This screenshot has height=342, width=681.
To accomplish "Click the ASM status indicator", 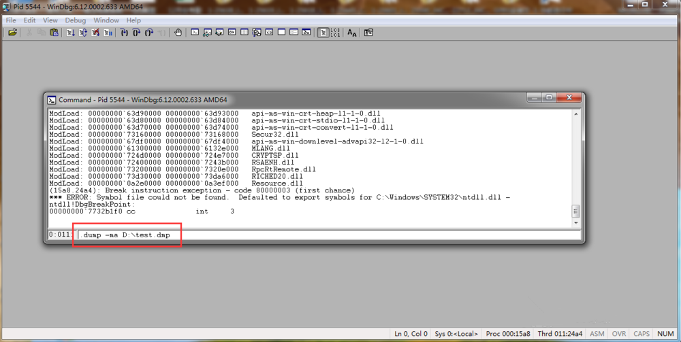I will click(597, 334).
